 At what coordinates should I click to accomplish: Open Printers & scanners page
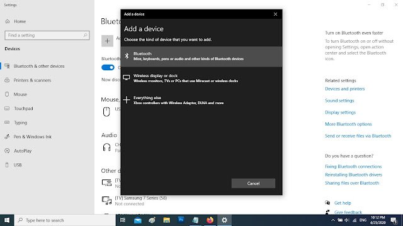click(32, 80)
